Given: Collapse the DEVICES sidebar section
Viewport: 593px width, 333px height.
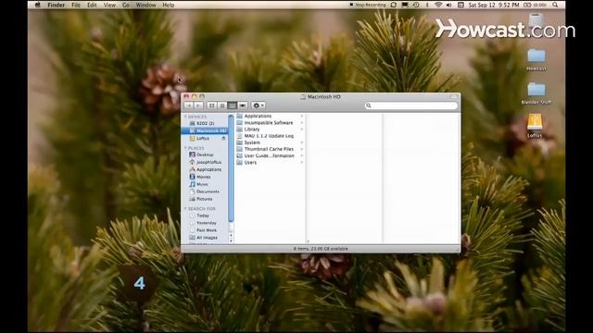Looking at the screenshot, I should tap(185, 117).
